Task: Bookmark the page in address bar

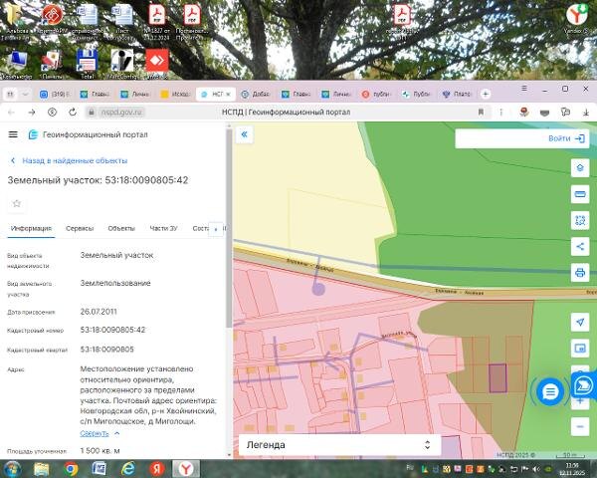Action: coord(481,113)
